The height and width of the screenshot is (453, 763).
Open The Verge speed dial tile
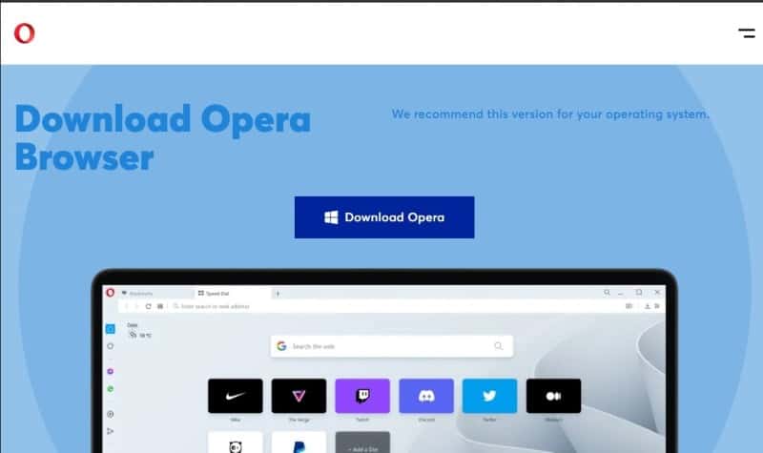[x=299, y=396]
